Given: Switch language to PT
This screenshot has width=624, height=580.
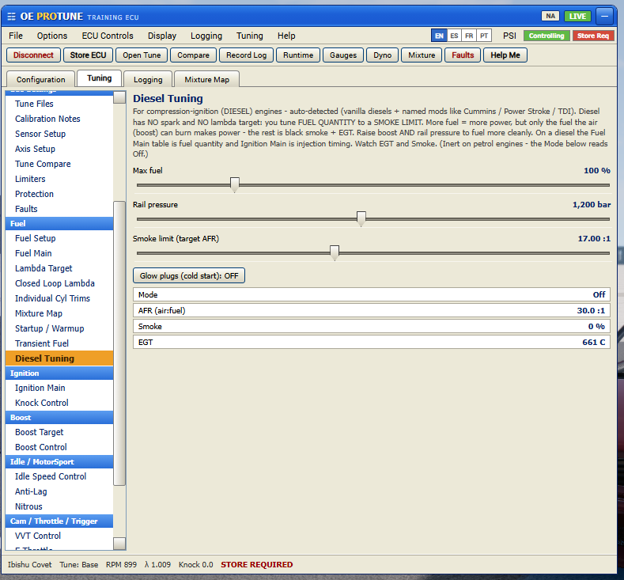Looking at the screenshot, I should [x=484, y=36].
